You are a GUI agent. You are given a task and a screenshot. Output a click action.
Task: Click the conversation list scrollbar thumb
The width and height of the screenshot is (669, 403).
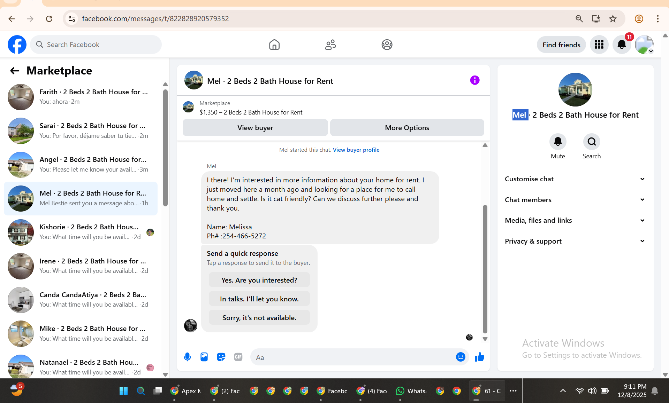(165, 148)
